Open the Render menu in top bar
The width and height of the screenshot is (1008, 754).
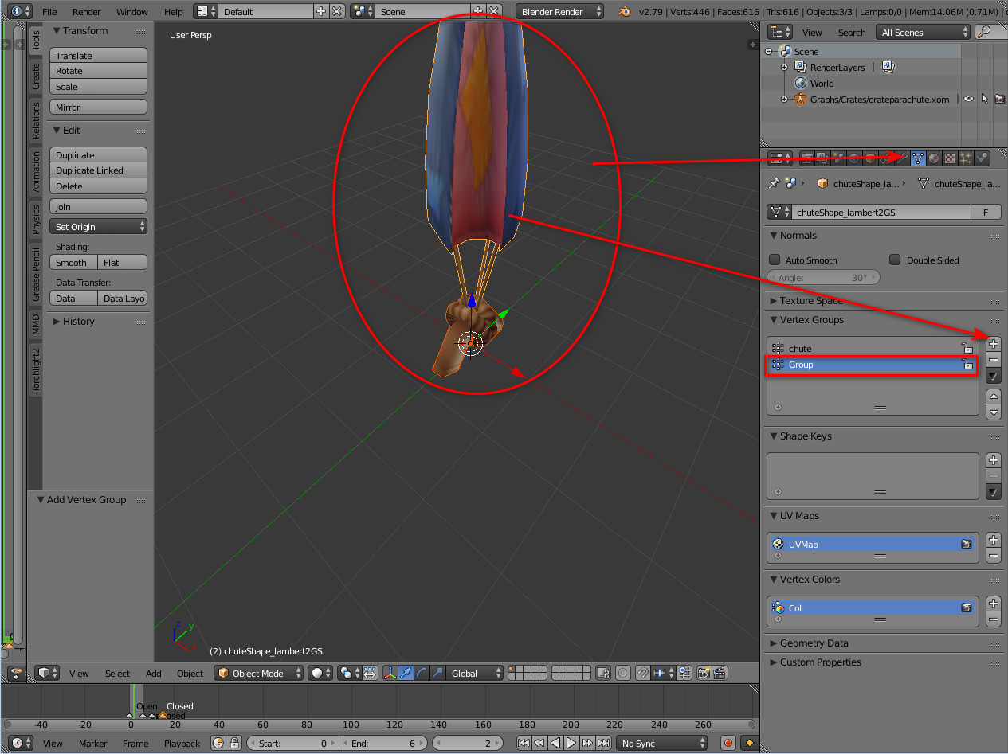click(87, 12)
